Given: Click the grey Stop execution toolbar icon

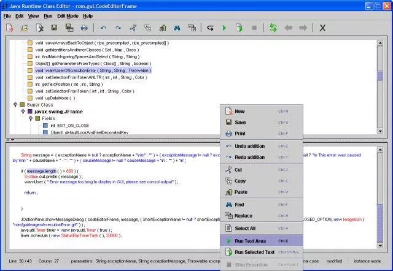Looking at the screenshot, I should tap(254, 28).
